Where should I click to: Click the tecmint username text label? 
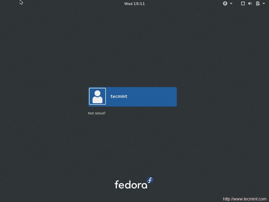click(119, 96)
